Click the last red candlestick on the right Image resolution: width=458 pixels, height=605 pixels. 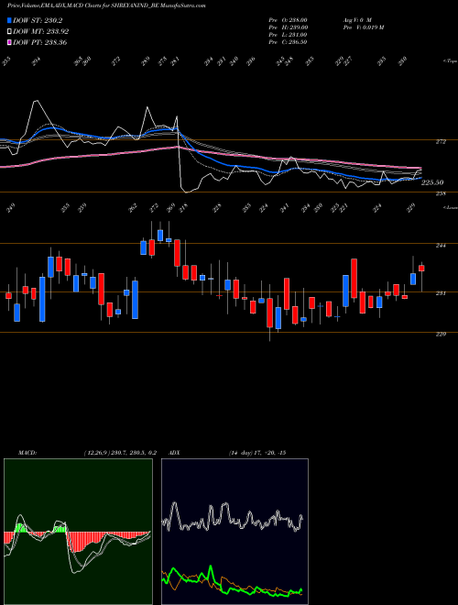tap(421, 269)
